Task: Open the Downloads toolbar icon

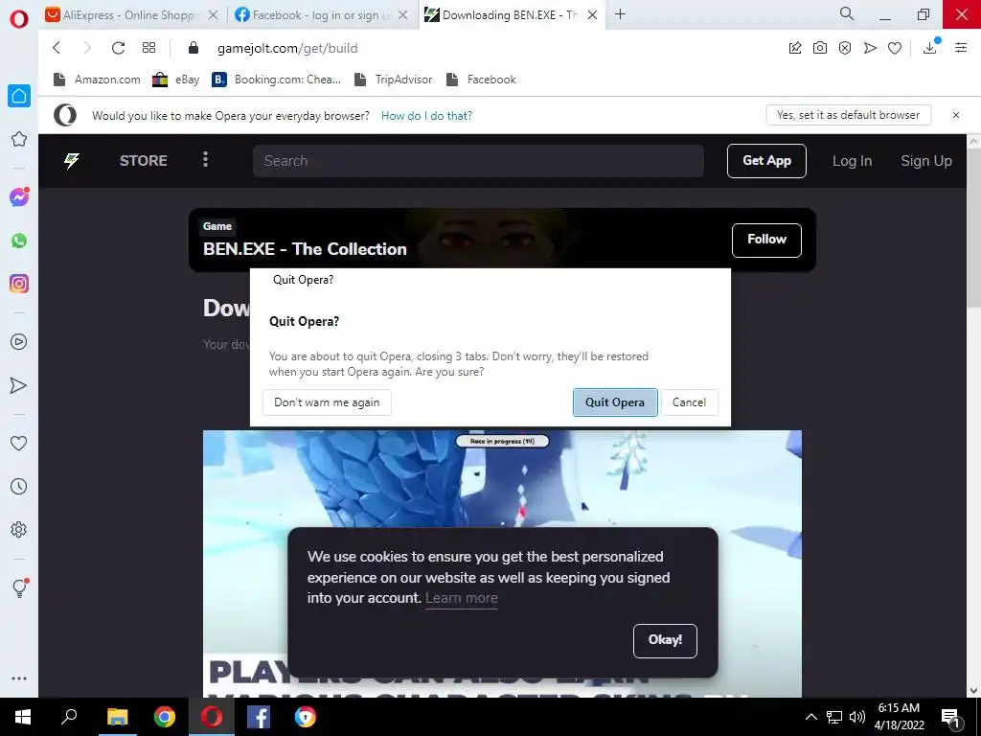Action: 930,48
